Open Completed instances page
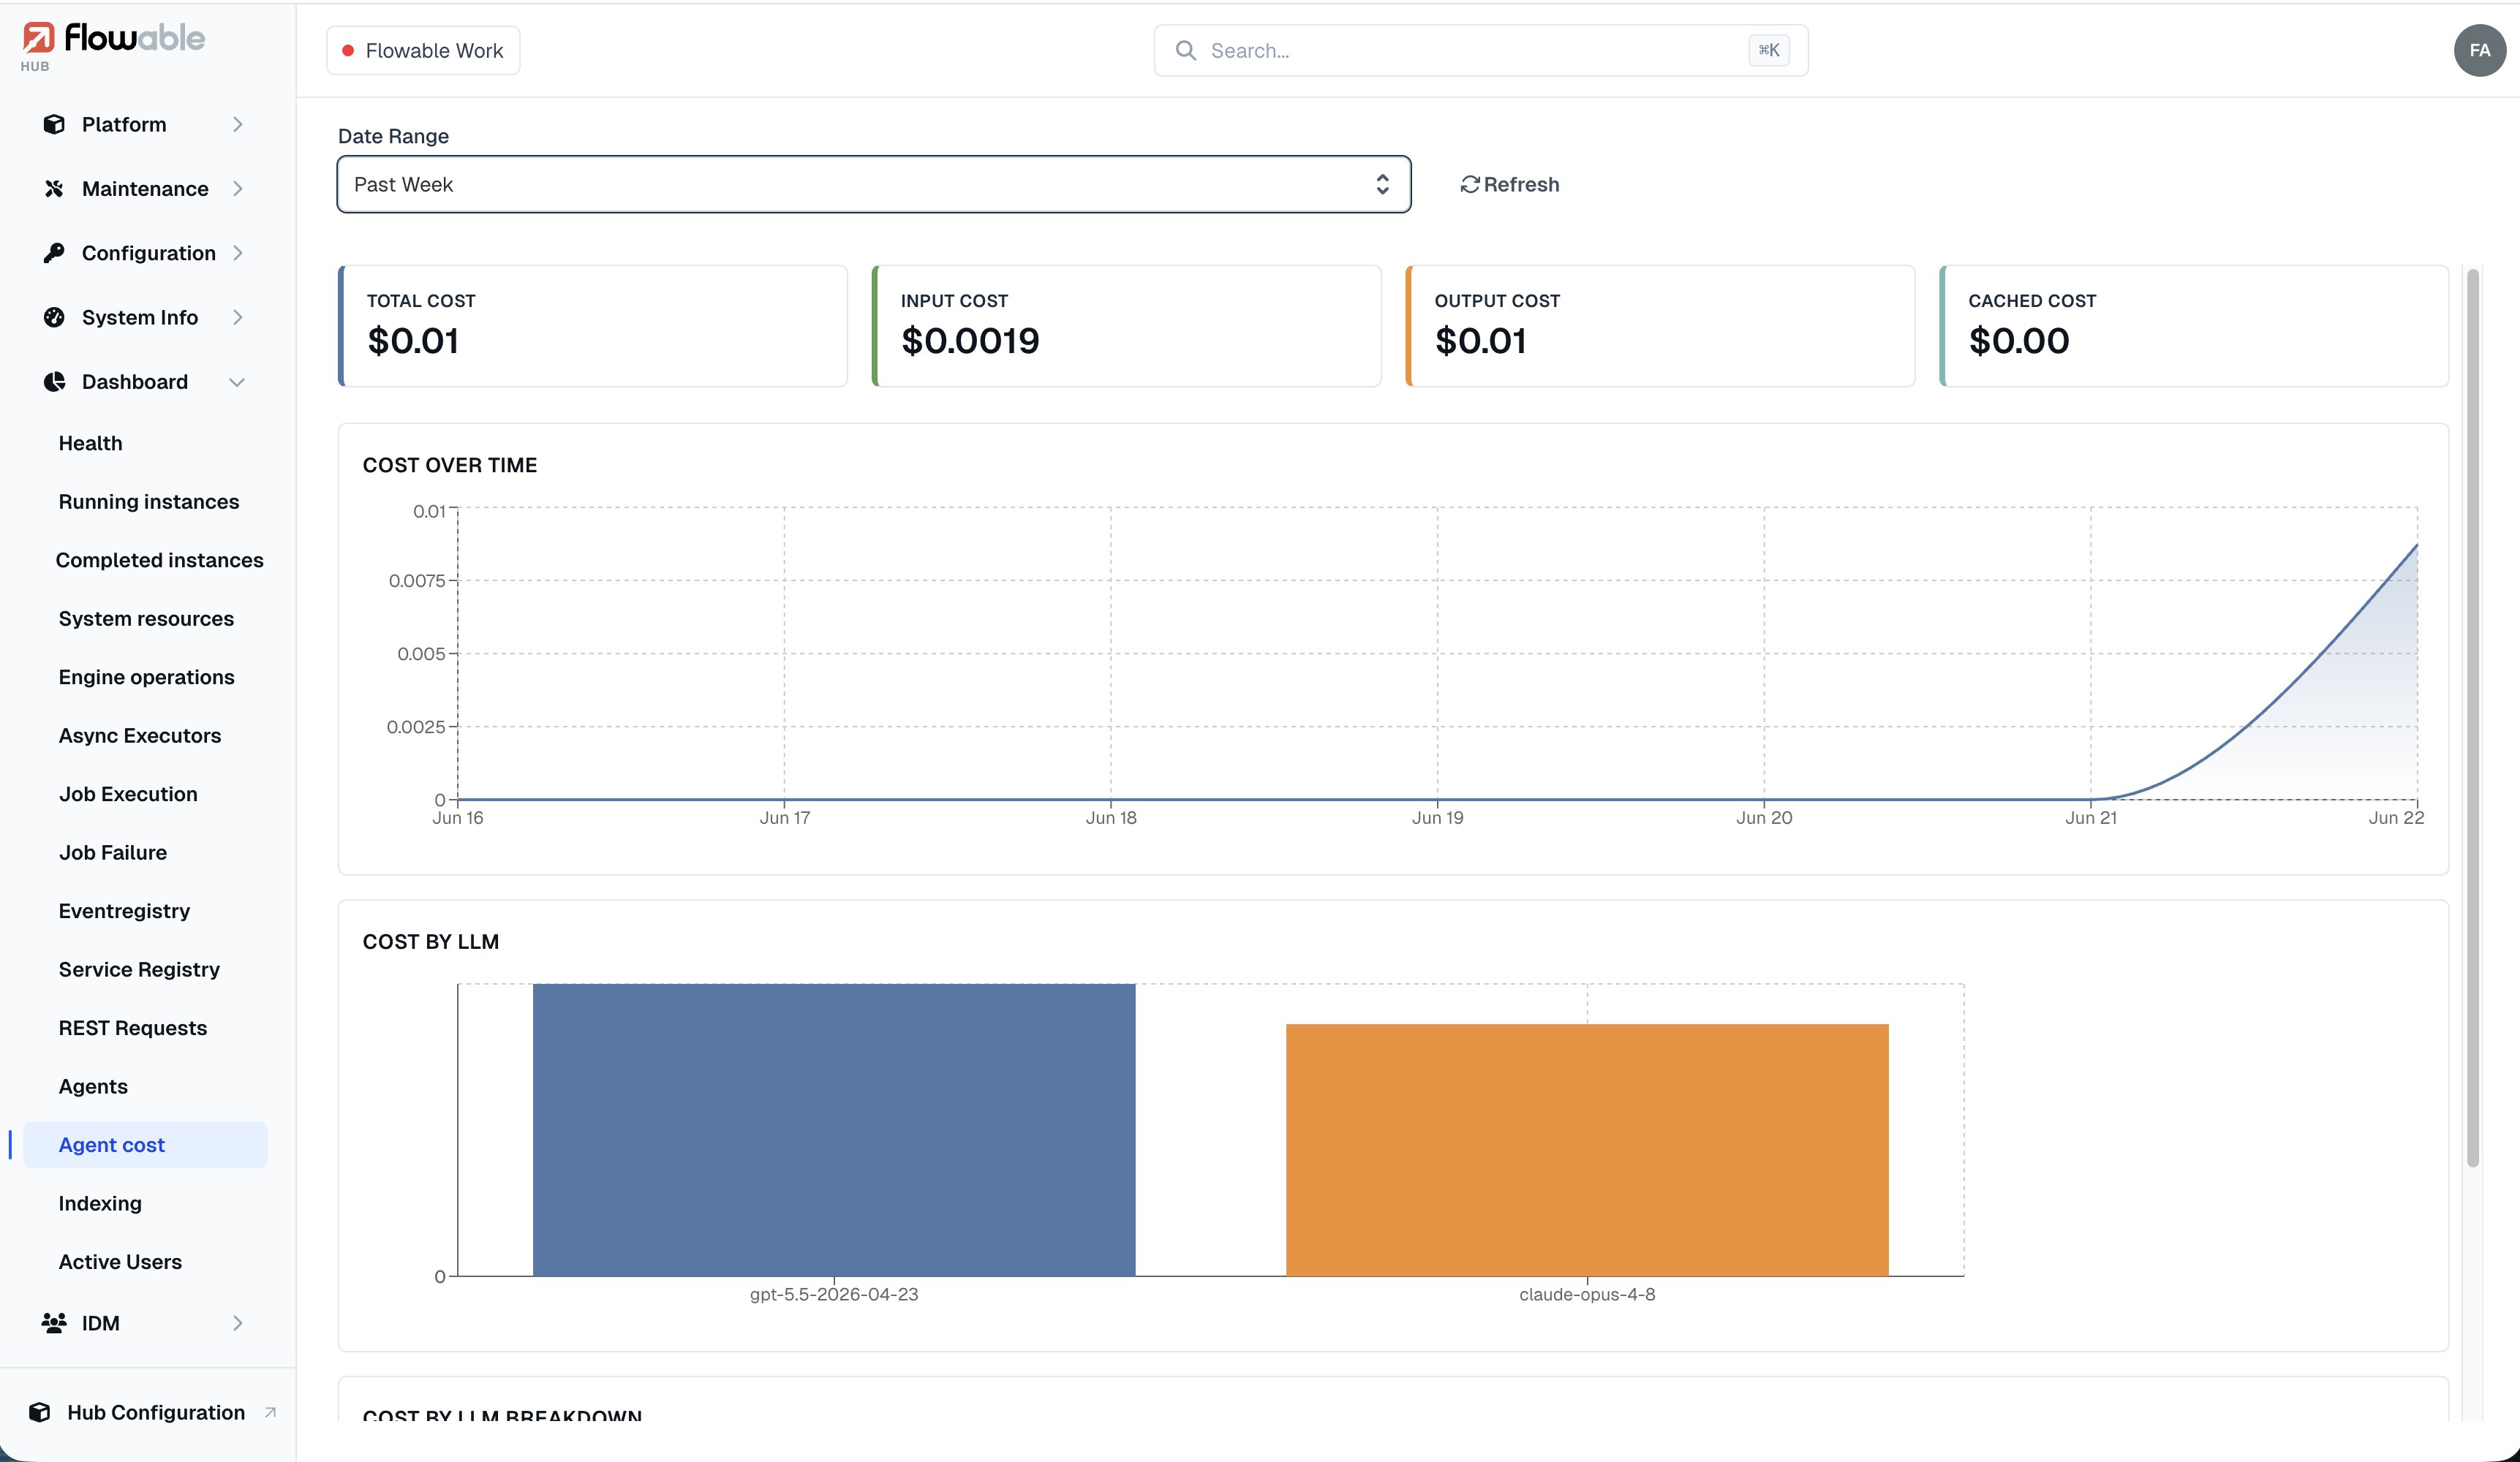 (x=159, y=560)
